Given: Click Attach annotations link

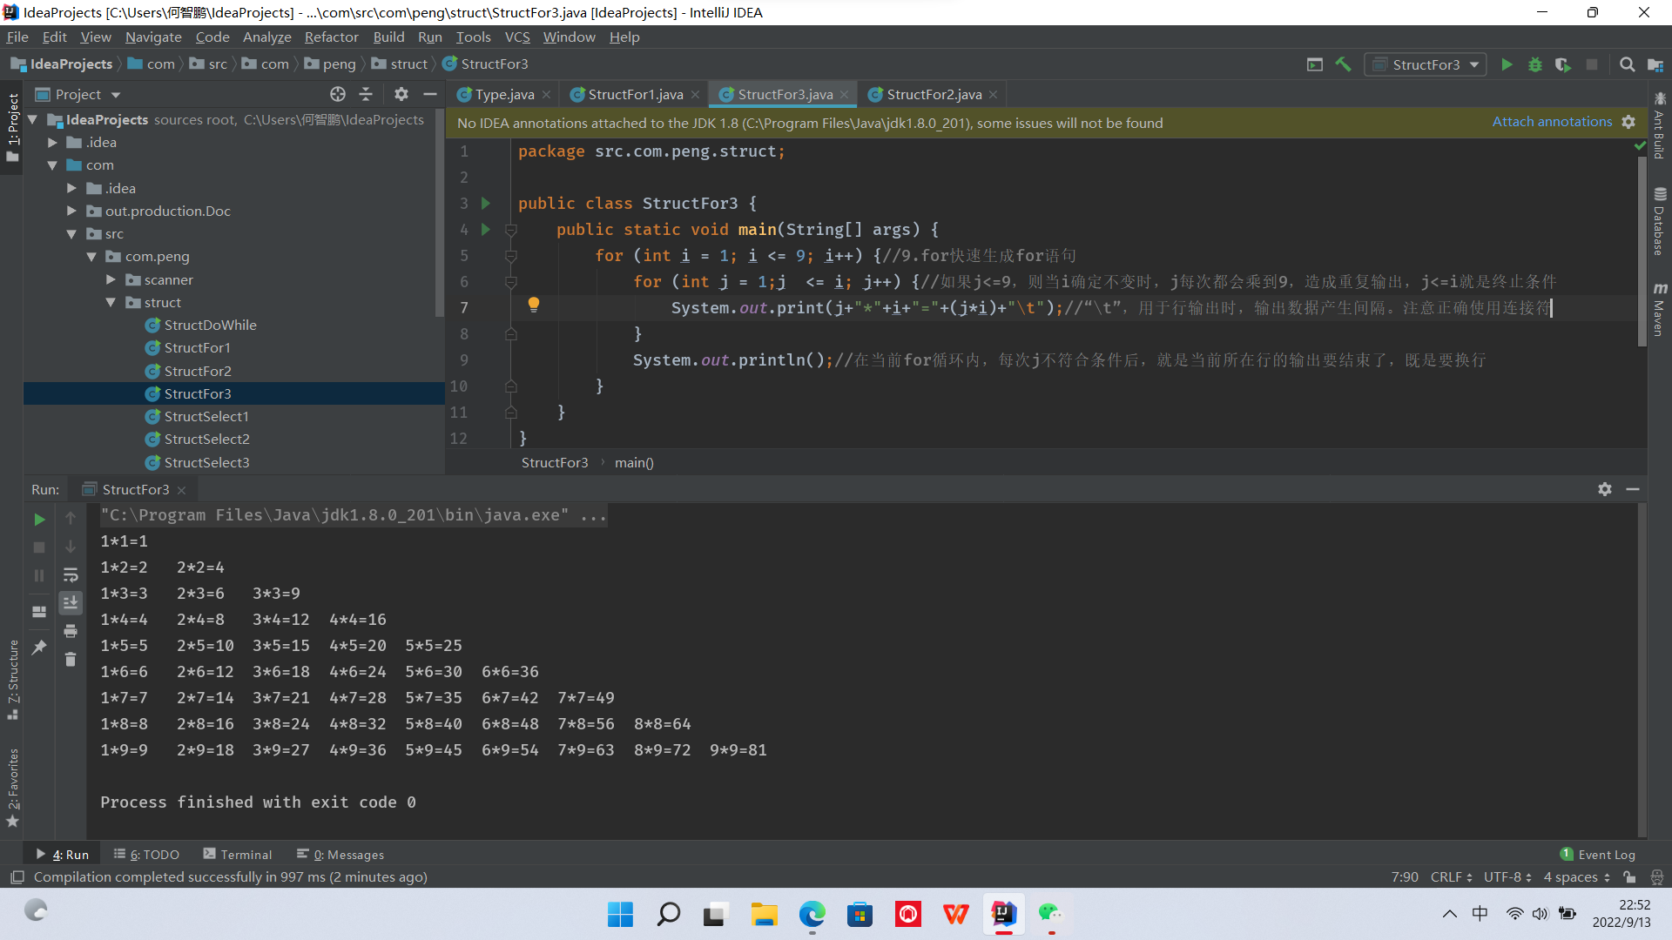Looking at the screenshot, I should pos(1552,122).
